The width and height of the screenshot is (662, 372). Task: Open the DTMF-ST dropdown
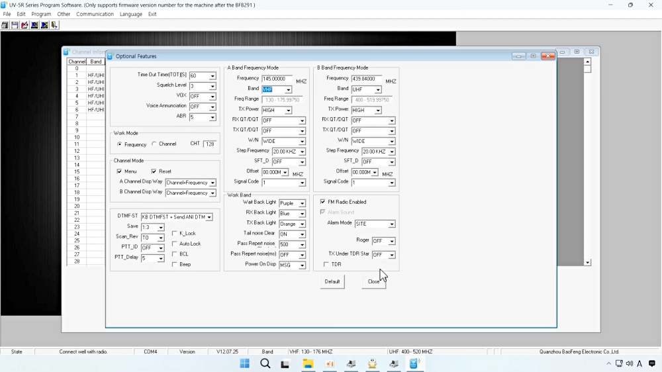[209, 217]
